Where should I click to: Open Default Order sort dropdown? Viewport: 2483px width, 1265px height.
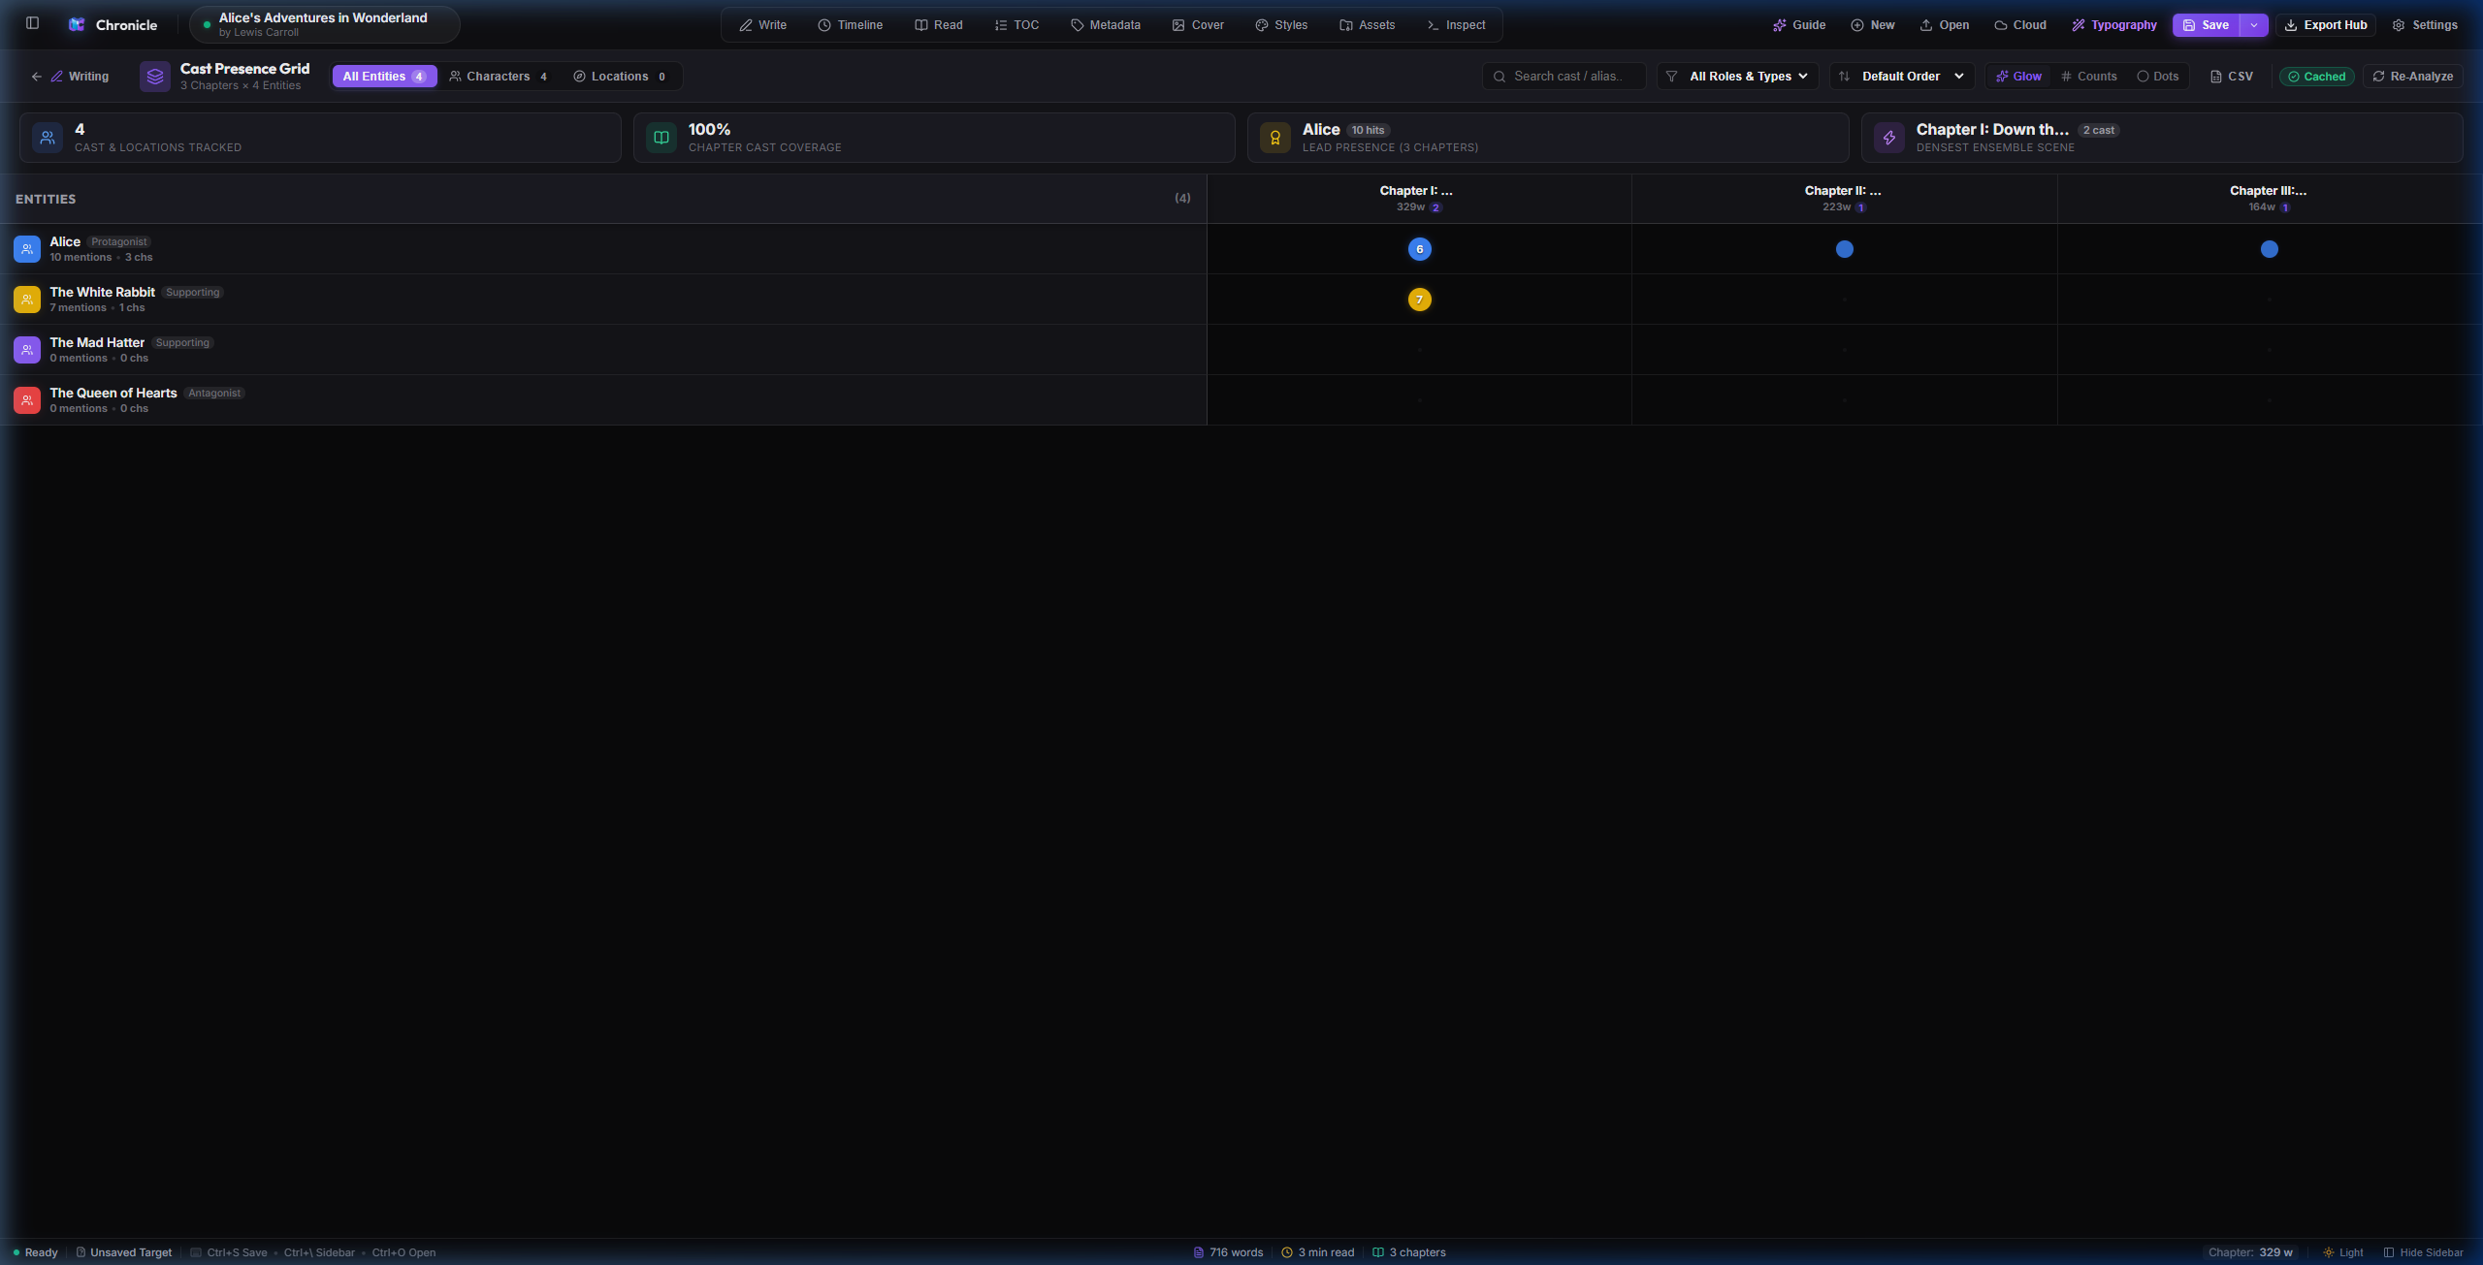1902,77
